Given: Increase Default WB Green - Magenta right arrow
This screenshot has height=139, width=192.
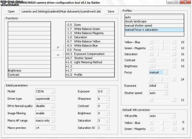Looking at the screenshot, I should coord(174,129).
